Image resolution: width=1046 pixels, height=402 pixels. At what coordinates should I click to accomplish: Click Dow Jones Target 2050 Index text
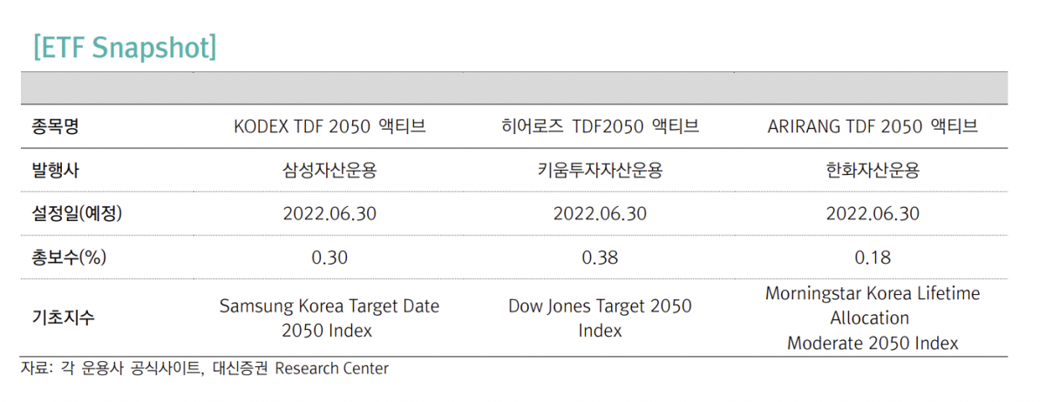click(x=600, y=318)
